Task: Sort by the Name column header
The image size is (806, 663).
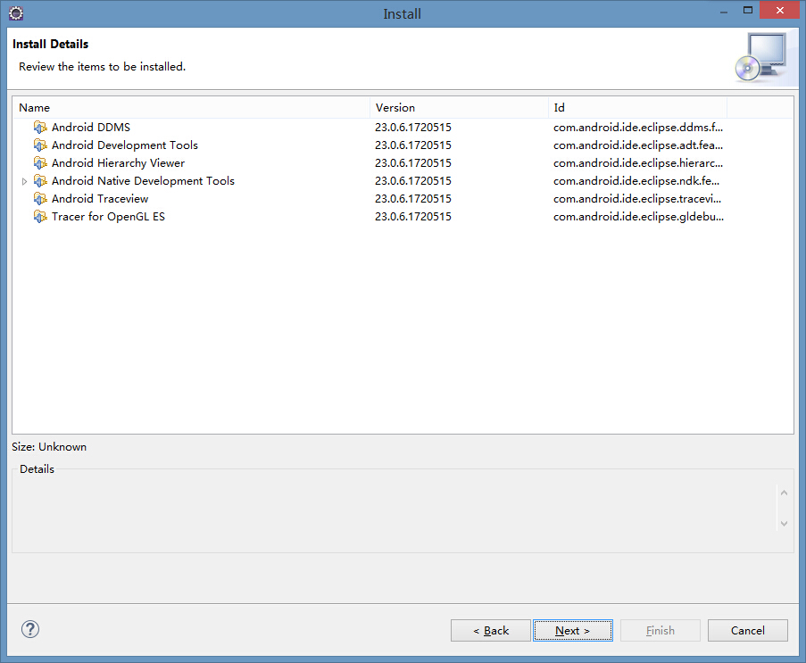Action: coord(191,107)
